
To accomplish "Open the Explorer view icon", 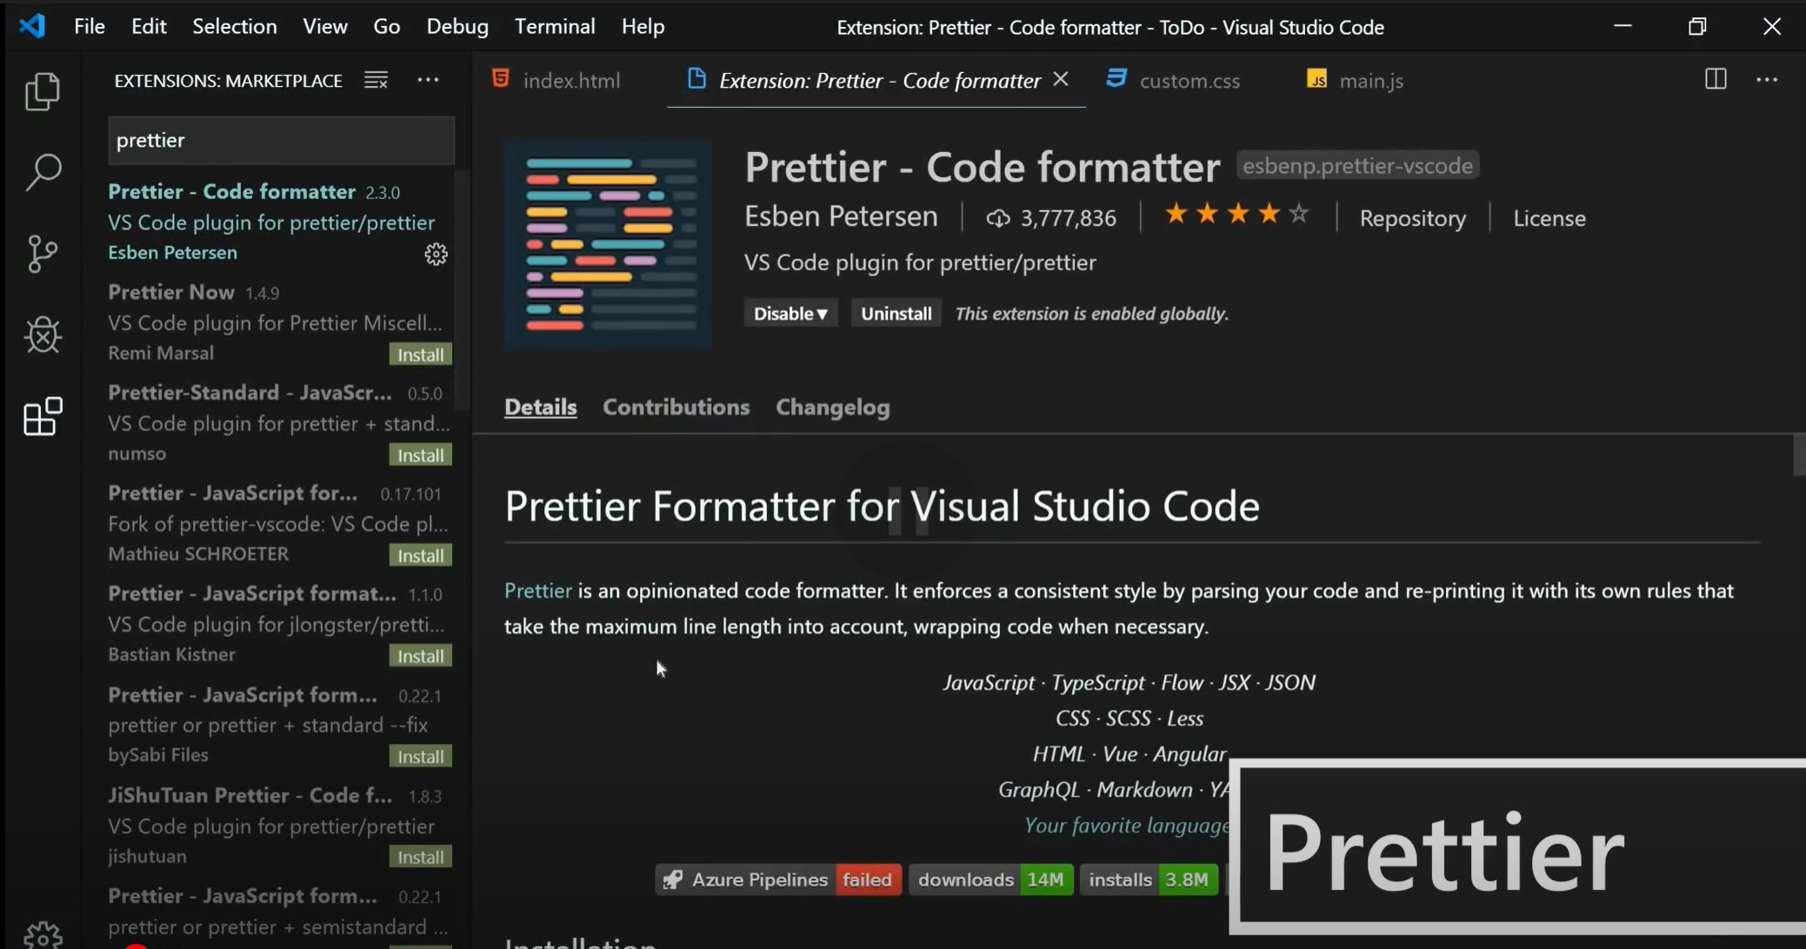I will click(x=42, y=91).
